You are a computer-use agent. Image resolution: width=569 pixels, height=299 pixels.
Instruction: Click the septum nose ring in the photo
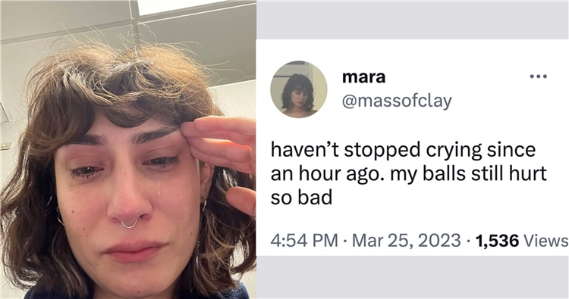tap(129, 224)
